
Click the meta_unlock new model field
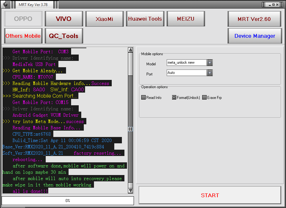click(x=187, y=63)
